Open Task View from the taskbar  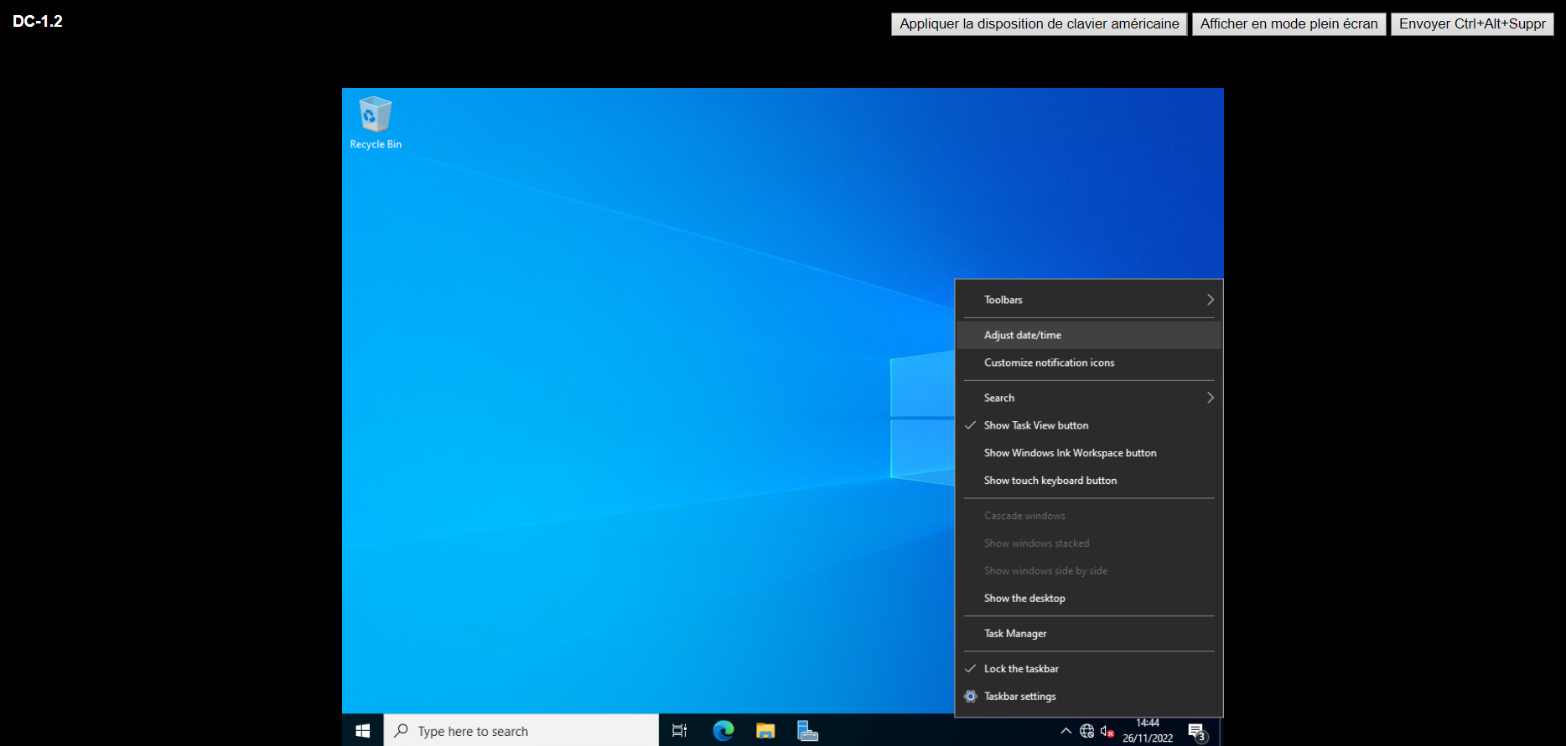pos(680,731)
